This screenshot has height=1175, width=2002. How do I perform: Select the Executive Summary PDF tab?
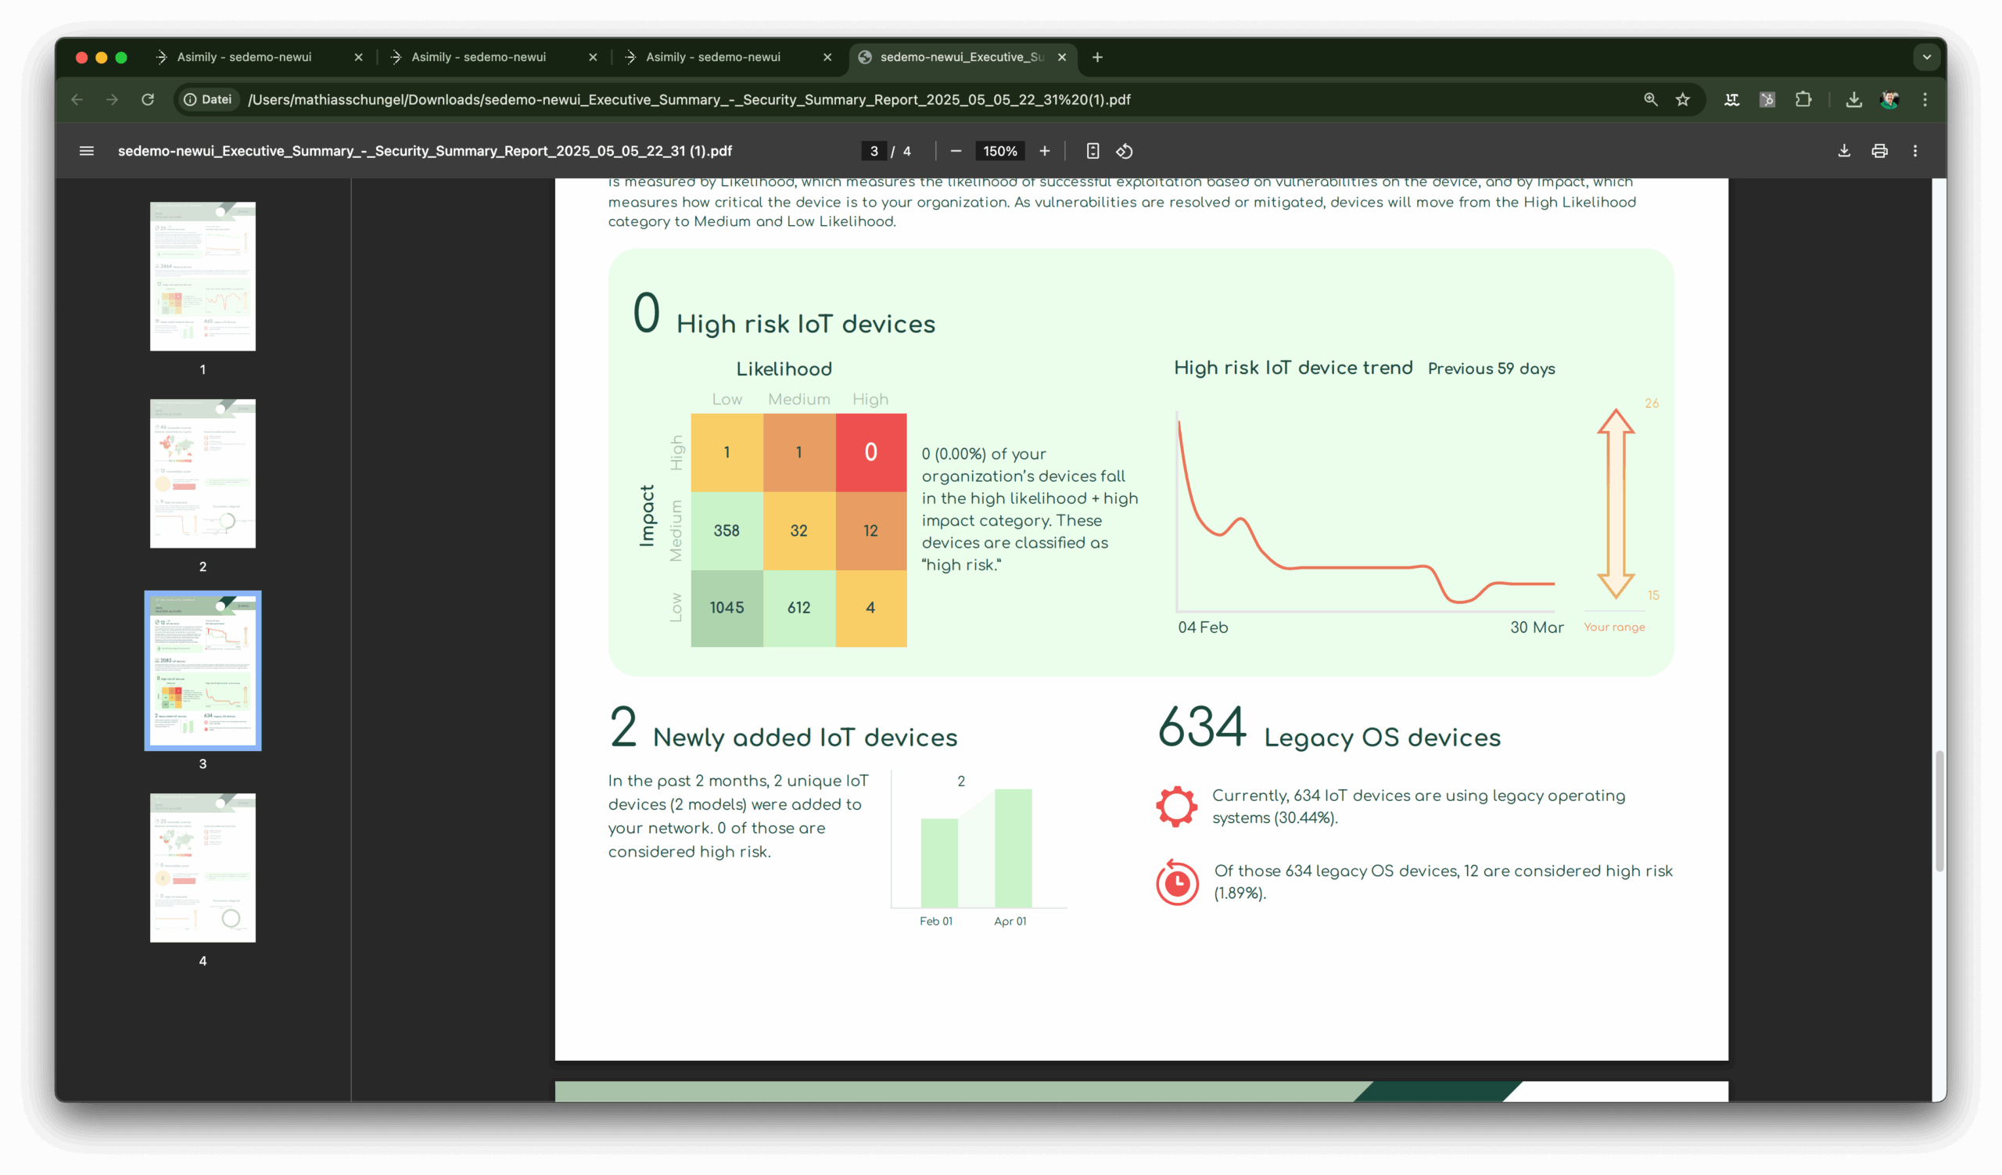click(x=961, y=57)
